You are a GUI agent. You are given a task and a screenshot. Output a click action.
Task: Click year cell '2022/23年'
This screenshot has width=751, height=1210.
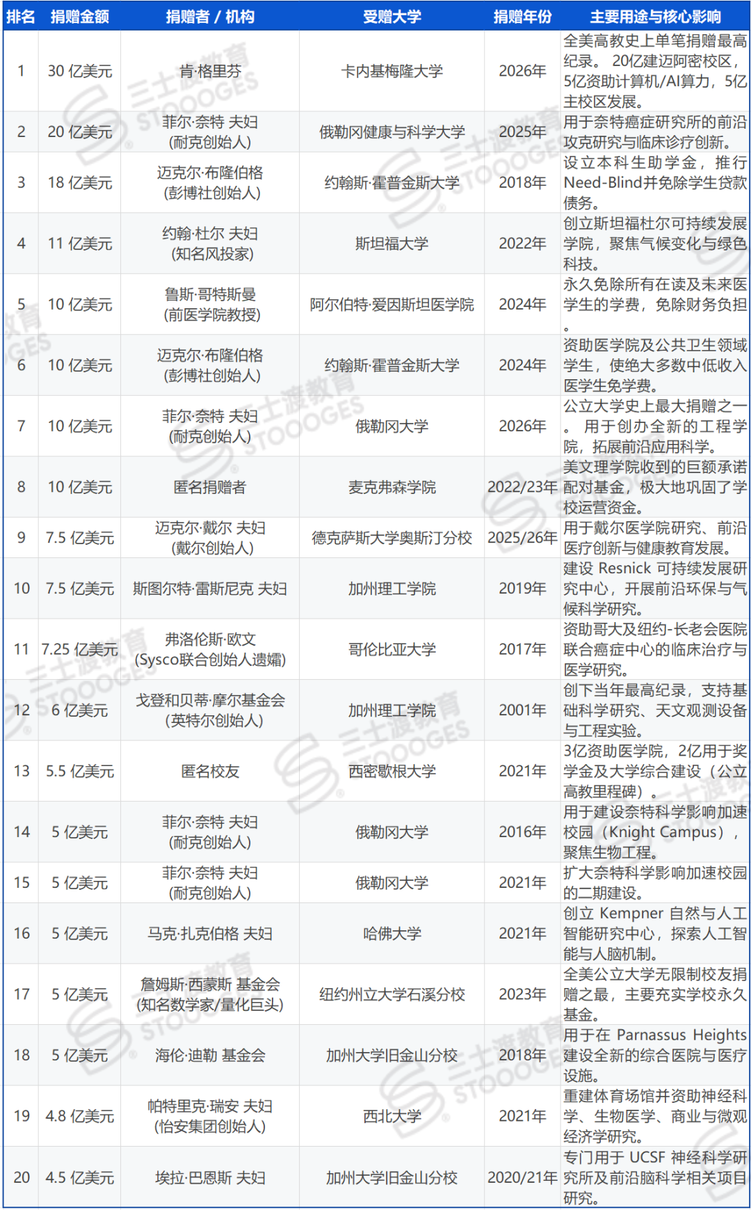[522, 487]
